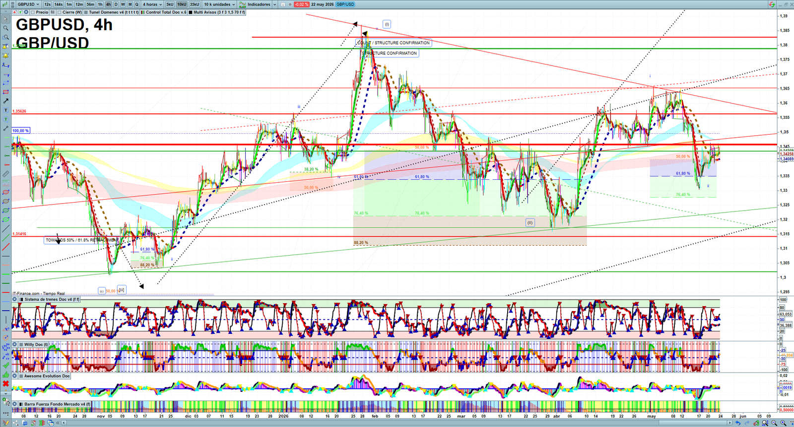Click Multi Avisos black color swatch
The width and height of the screenshot is (794, 427).
pos(191,12)
